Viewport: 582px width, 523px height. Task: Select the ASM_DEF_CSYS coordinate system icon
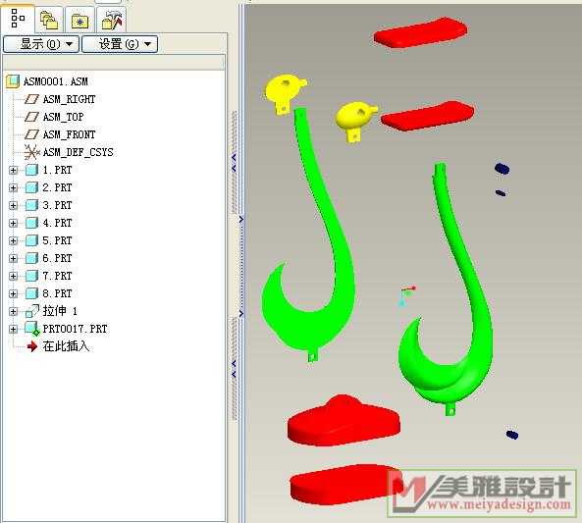coord(31,152)
